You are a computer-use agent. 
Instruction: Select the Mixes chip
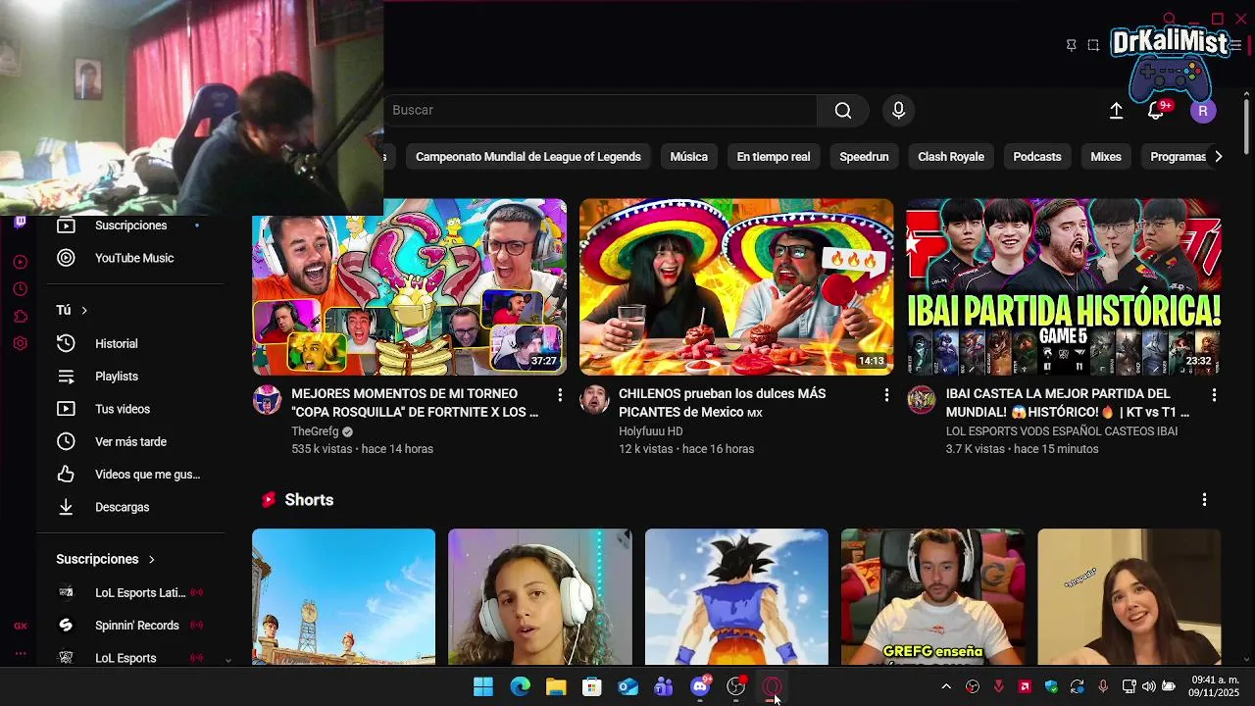click(1106, 157)
